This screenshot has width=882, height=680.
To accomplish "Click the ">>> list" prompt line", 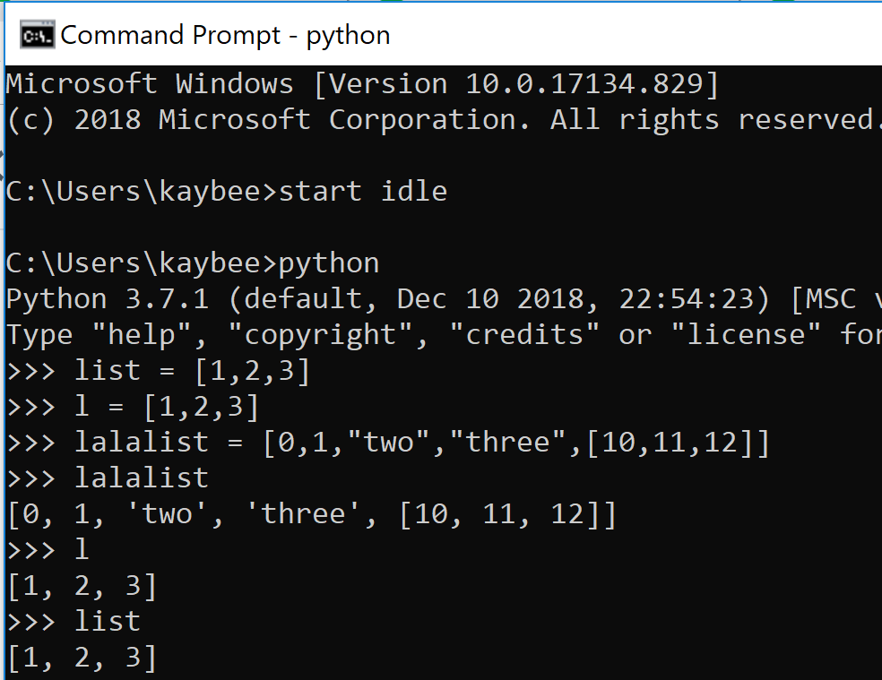I will pyautogui.click(x=108, y=622).
